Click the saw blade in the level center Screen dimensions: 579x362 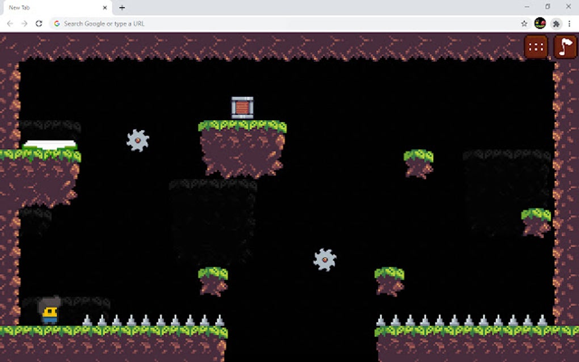(324, 259)
